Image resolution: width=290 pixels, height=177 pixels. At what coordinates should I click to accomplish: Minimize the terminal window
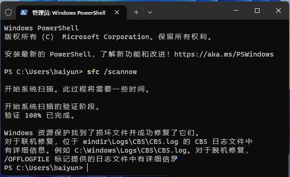[x=236, y=11]
